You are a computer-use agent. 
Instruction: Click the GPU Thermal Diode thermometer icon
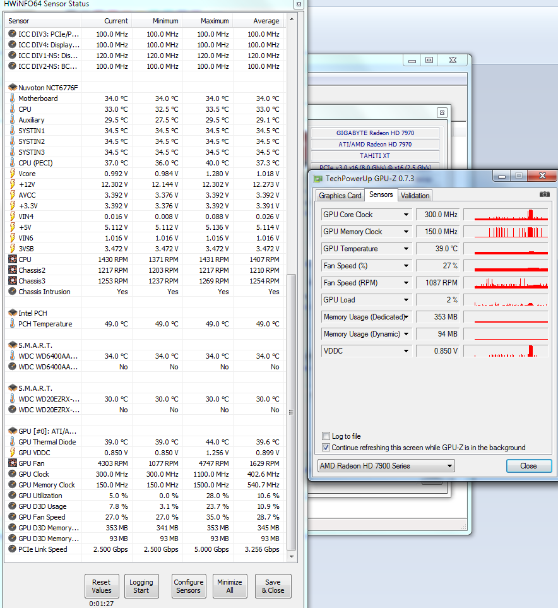(x=13, y=442)
